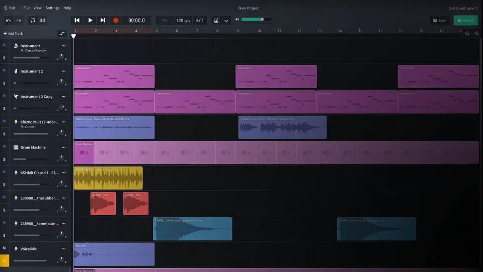
Task: Adjust Instrument track volume slider
Action: (31, 57)
